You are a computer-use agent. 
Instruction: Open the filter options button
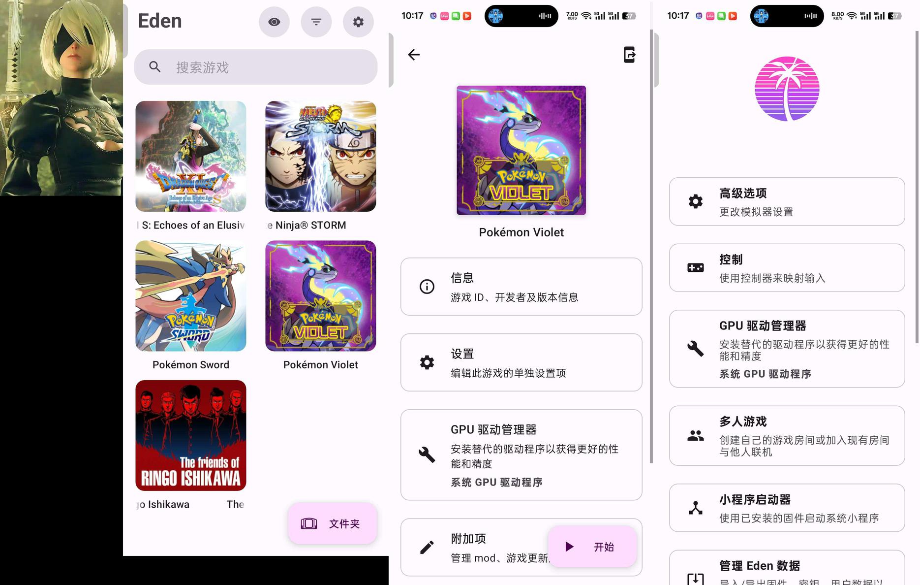point(316,22)
